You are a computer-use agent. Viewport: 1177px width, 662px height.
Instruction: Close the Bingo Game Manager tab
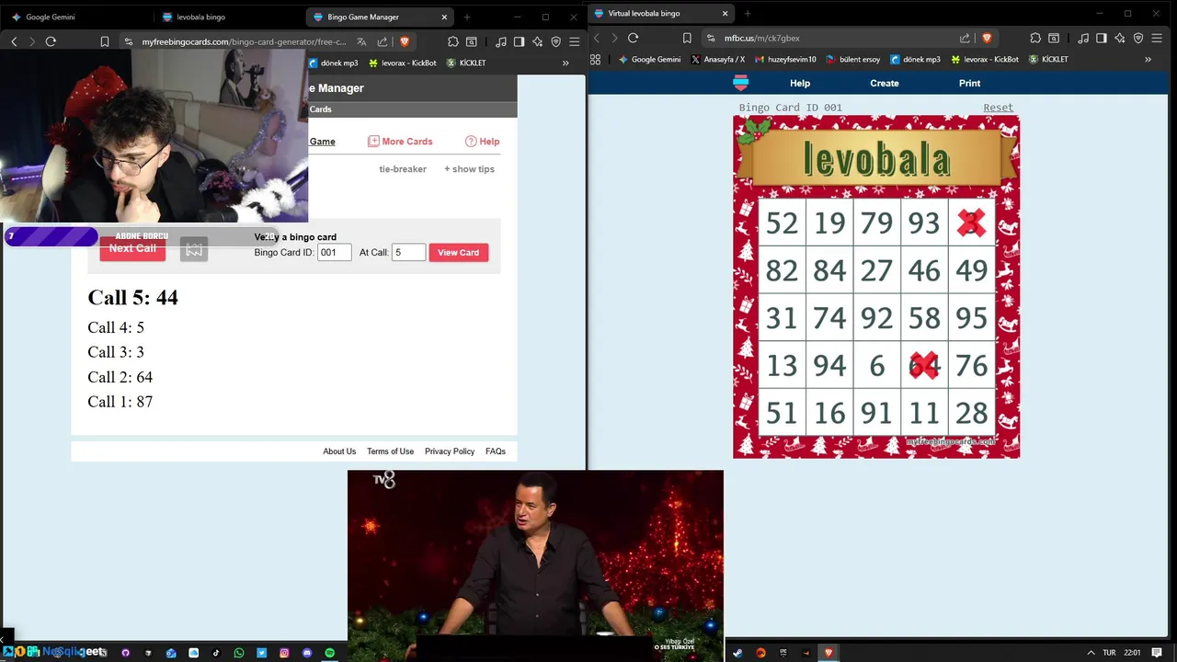[x=445, y=17]
